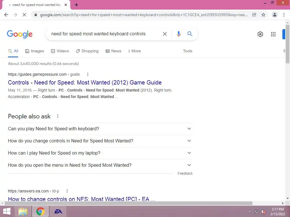Open the taskbar clock and date

[x=278, y=212]
